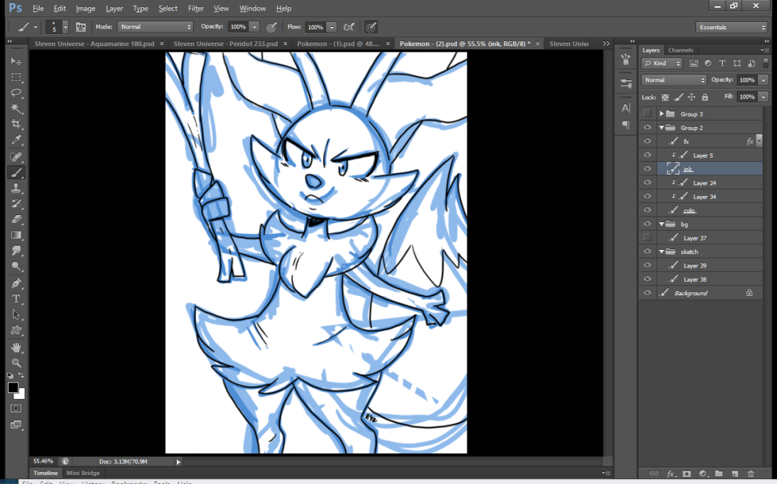The height and width of the screenshot is (484, 777).
Task: Collapse the sketch group
Action: coord(661,252)
